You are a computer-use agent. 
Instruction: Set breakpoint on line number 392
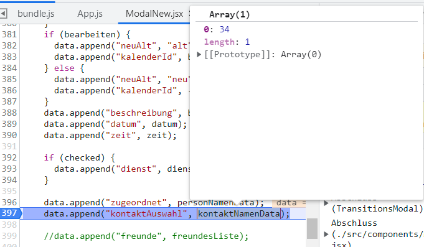9,157
